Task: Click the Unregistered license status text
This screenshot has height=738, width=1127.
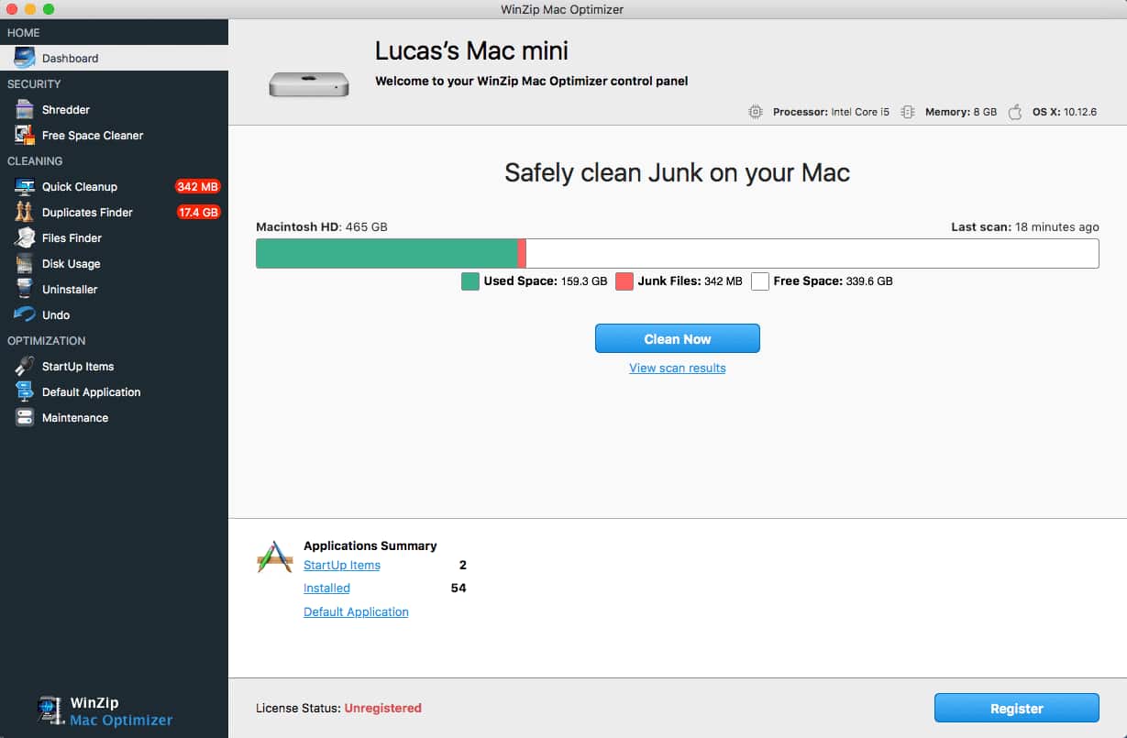Action: point(383,708)
